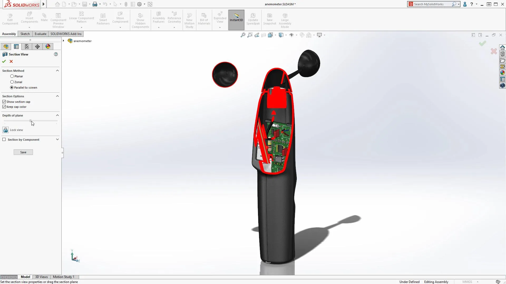Enable Section by Component checkbox
This screenshot has width=506, height=284.
4,140
